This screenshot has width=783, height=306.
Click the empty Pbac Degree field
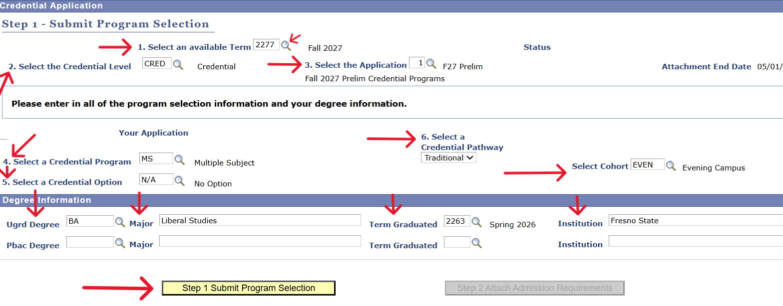pos(90,242)
